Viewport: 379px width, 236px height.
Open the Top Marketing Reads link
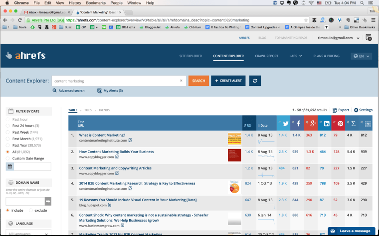pyautogui.click(x=291, y=38)
